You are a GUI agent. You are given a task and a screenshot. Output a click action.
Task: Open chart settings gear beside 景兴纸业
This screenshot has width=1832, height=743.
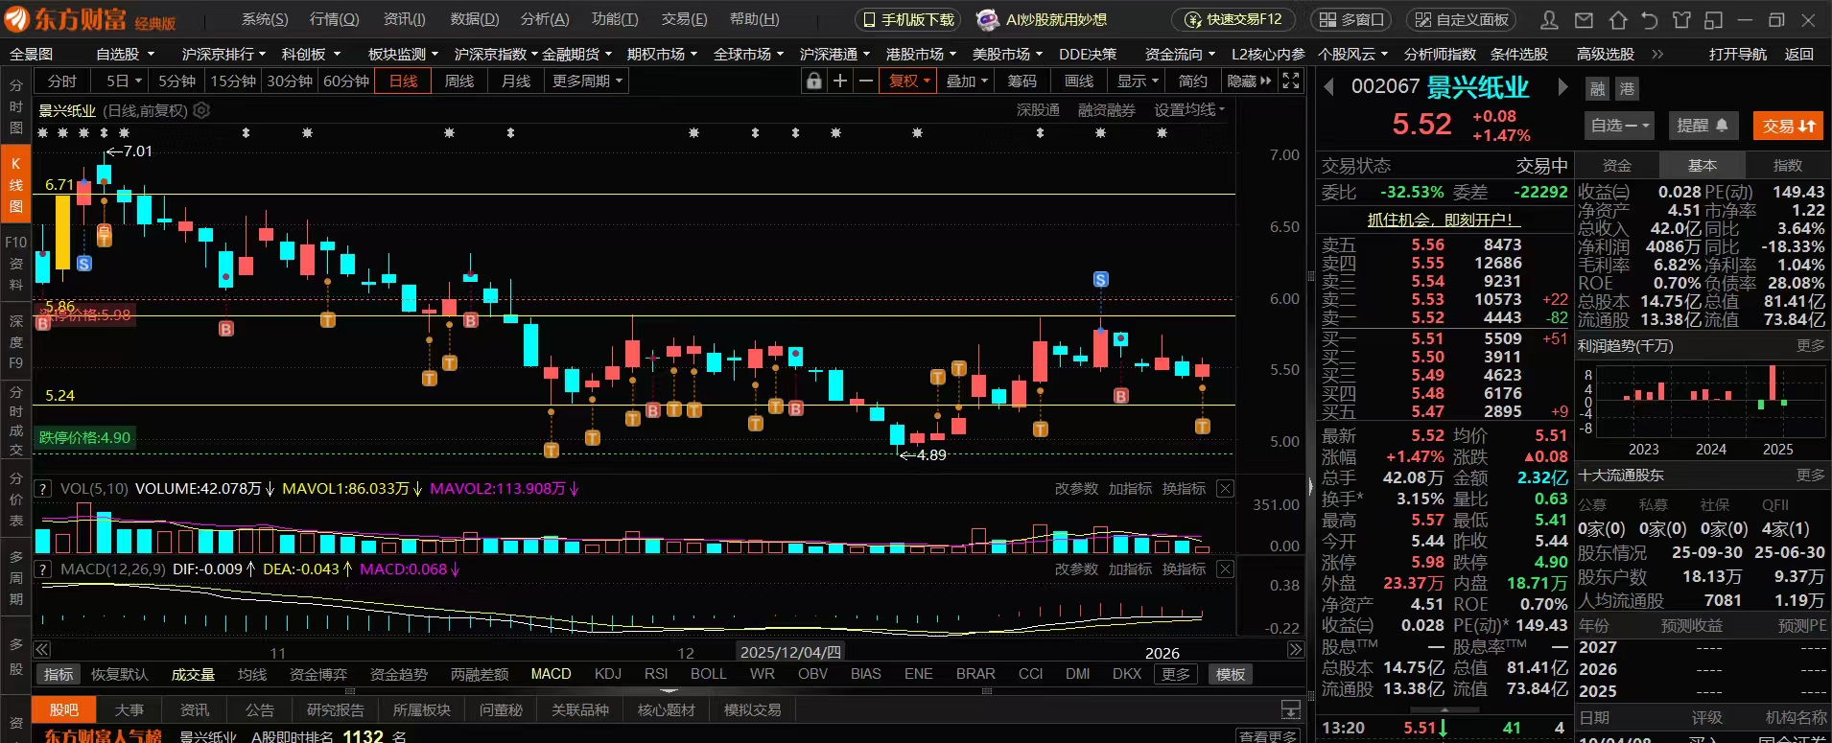click(x=201, y=110)
